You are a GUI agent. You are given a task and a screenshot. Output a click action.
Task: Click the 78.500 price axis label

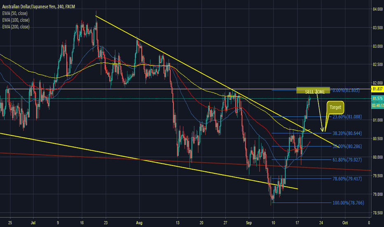point(378,213)
